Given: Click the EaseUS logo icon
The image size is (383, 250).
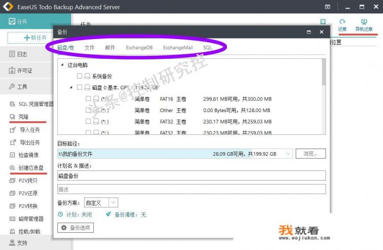Looking at the screenshot, I should (x=8, y=7).
